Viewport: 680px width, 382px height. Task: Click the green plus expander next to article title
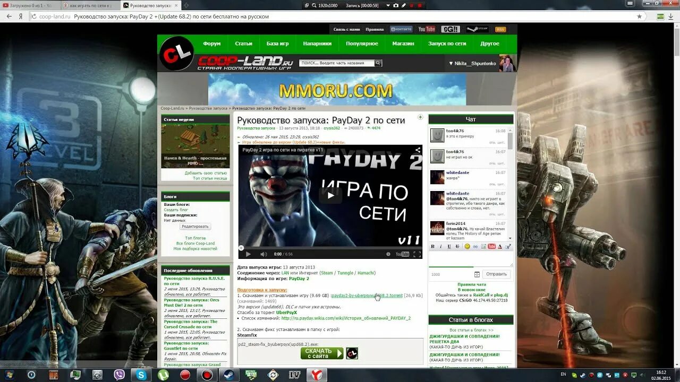[x=420, y=117]
